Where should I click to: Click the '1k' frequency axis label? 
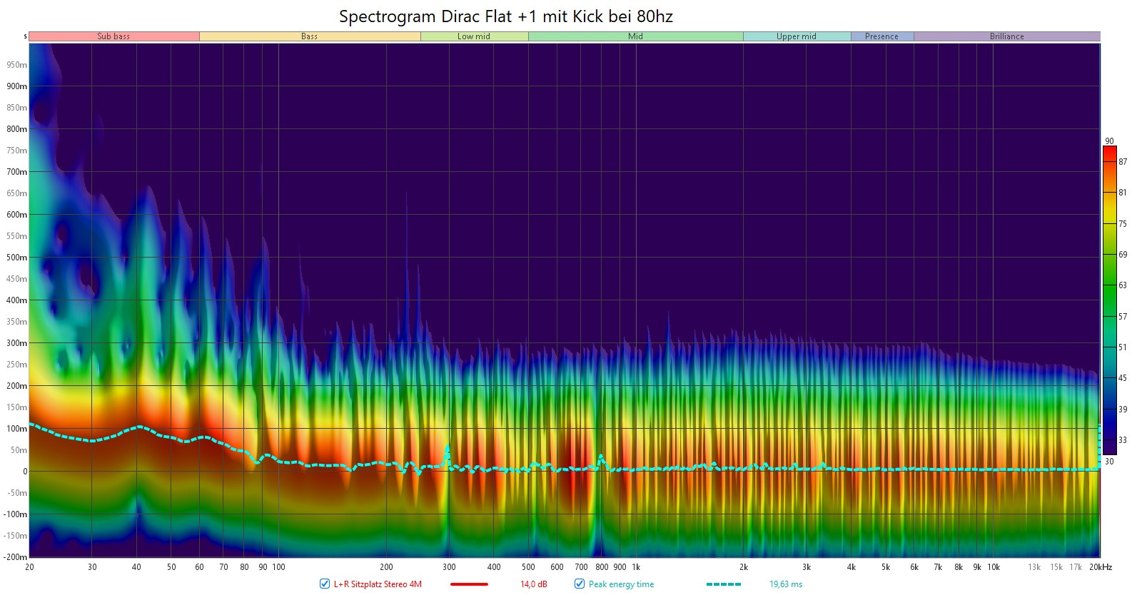pos(636,567)
